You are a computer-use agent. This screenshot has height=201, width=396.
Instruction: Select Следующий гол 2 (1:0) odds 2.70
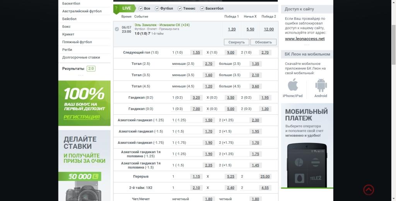tap(265, 53)
